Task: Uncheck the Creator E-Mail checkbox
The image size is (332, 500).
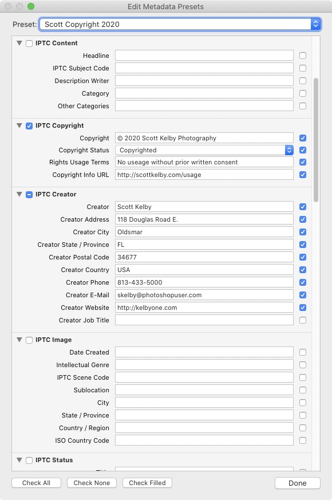Action: (x=303, y=295)
